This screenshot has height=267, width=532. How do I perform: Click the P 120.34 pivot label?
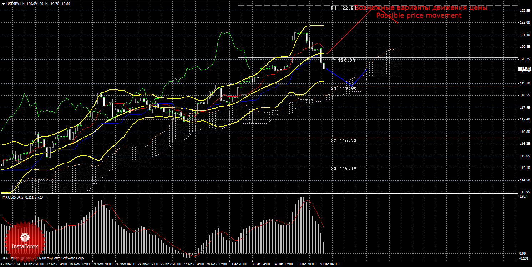(x=343, y=60)
